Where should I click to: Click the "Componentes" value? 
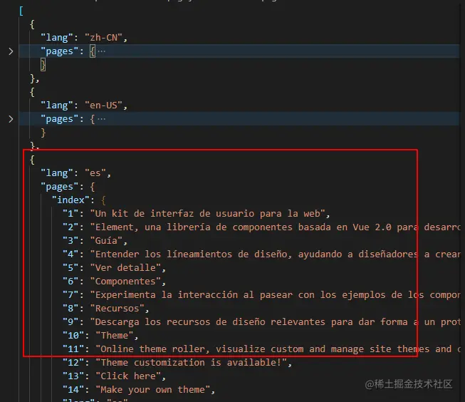(125, 281)
